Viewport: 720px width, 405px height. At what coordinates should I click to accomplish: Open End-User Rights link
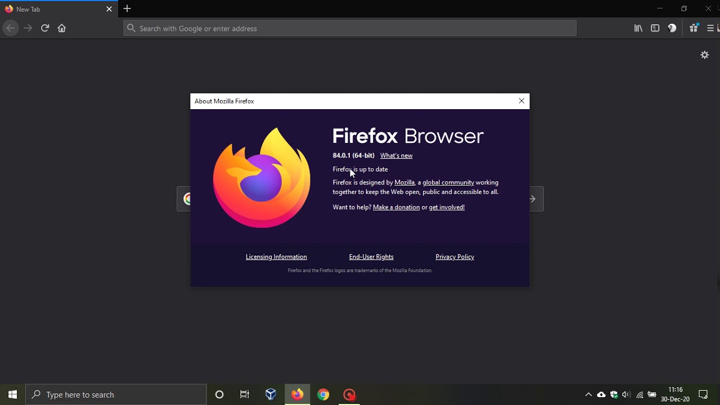point(371,256)
